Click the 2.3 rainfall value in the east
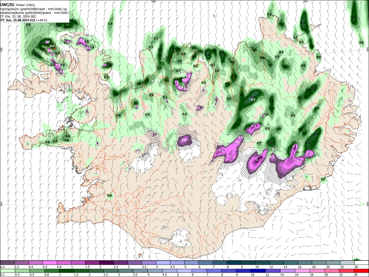This screenshot has width=369, height=277. tap(316, 134)
